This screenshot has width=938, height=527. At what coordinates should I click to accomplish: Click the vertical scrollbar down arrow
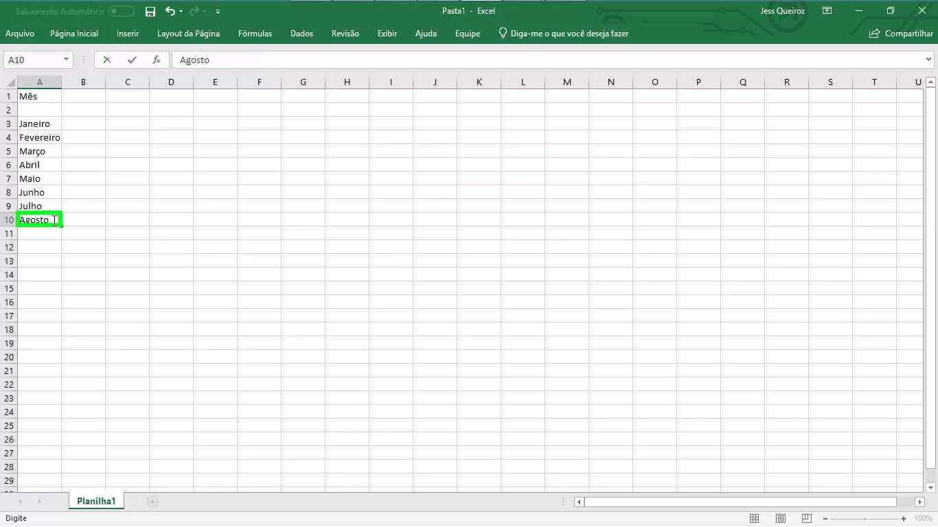[931, 488]
